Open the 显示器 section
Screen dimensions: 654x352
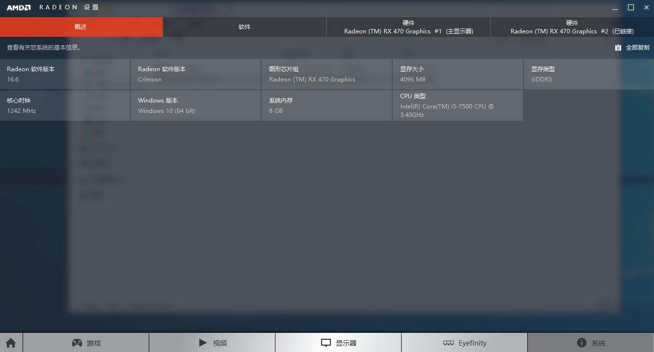tap(338, 343)
